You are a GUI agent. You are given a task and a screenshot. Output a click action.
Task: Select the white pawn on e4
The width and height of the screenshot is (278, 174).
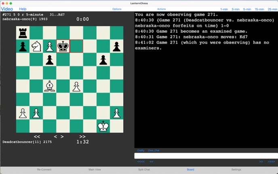click(76, 87)
